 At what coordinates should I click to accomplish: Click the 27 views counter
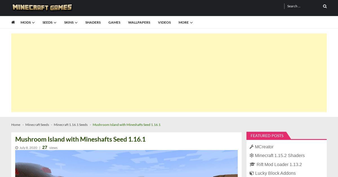(x=50, y=147)
